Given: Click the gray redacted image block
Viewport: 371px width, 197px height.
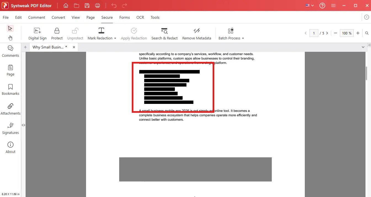Looking at the screenshot, I should pos(195,169).
